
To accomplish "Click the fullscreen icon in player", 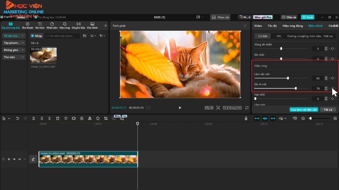I will coord(247,108).
